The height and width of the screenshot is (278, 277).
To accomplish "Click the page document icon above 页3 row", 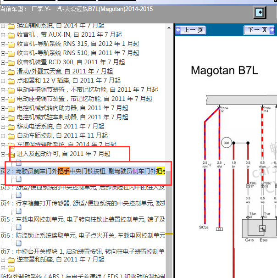I will pyautogui.click(x=19, y=179).
